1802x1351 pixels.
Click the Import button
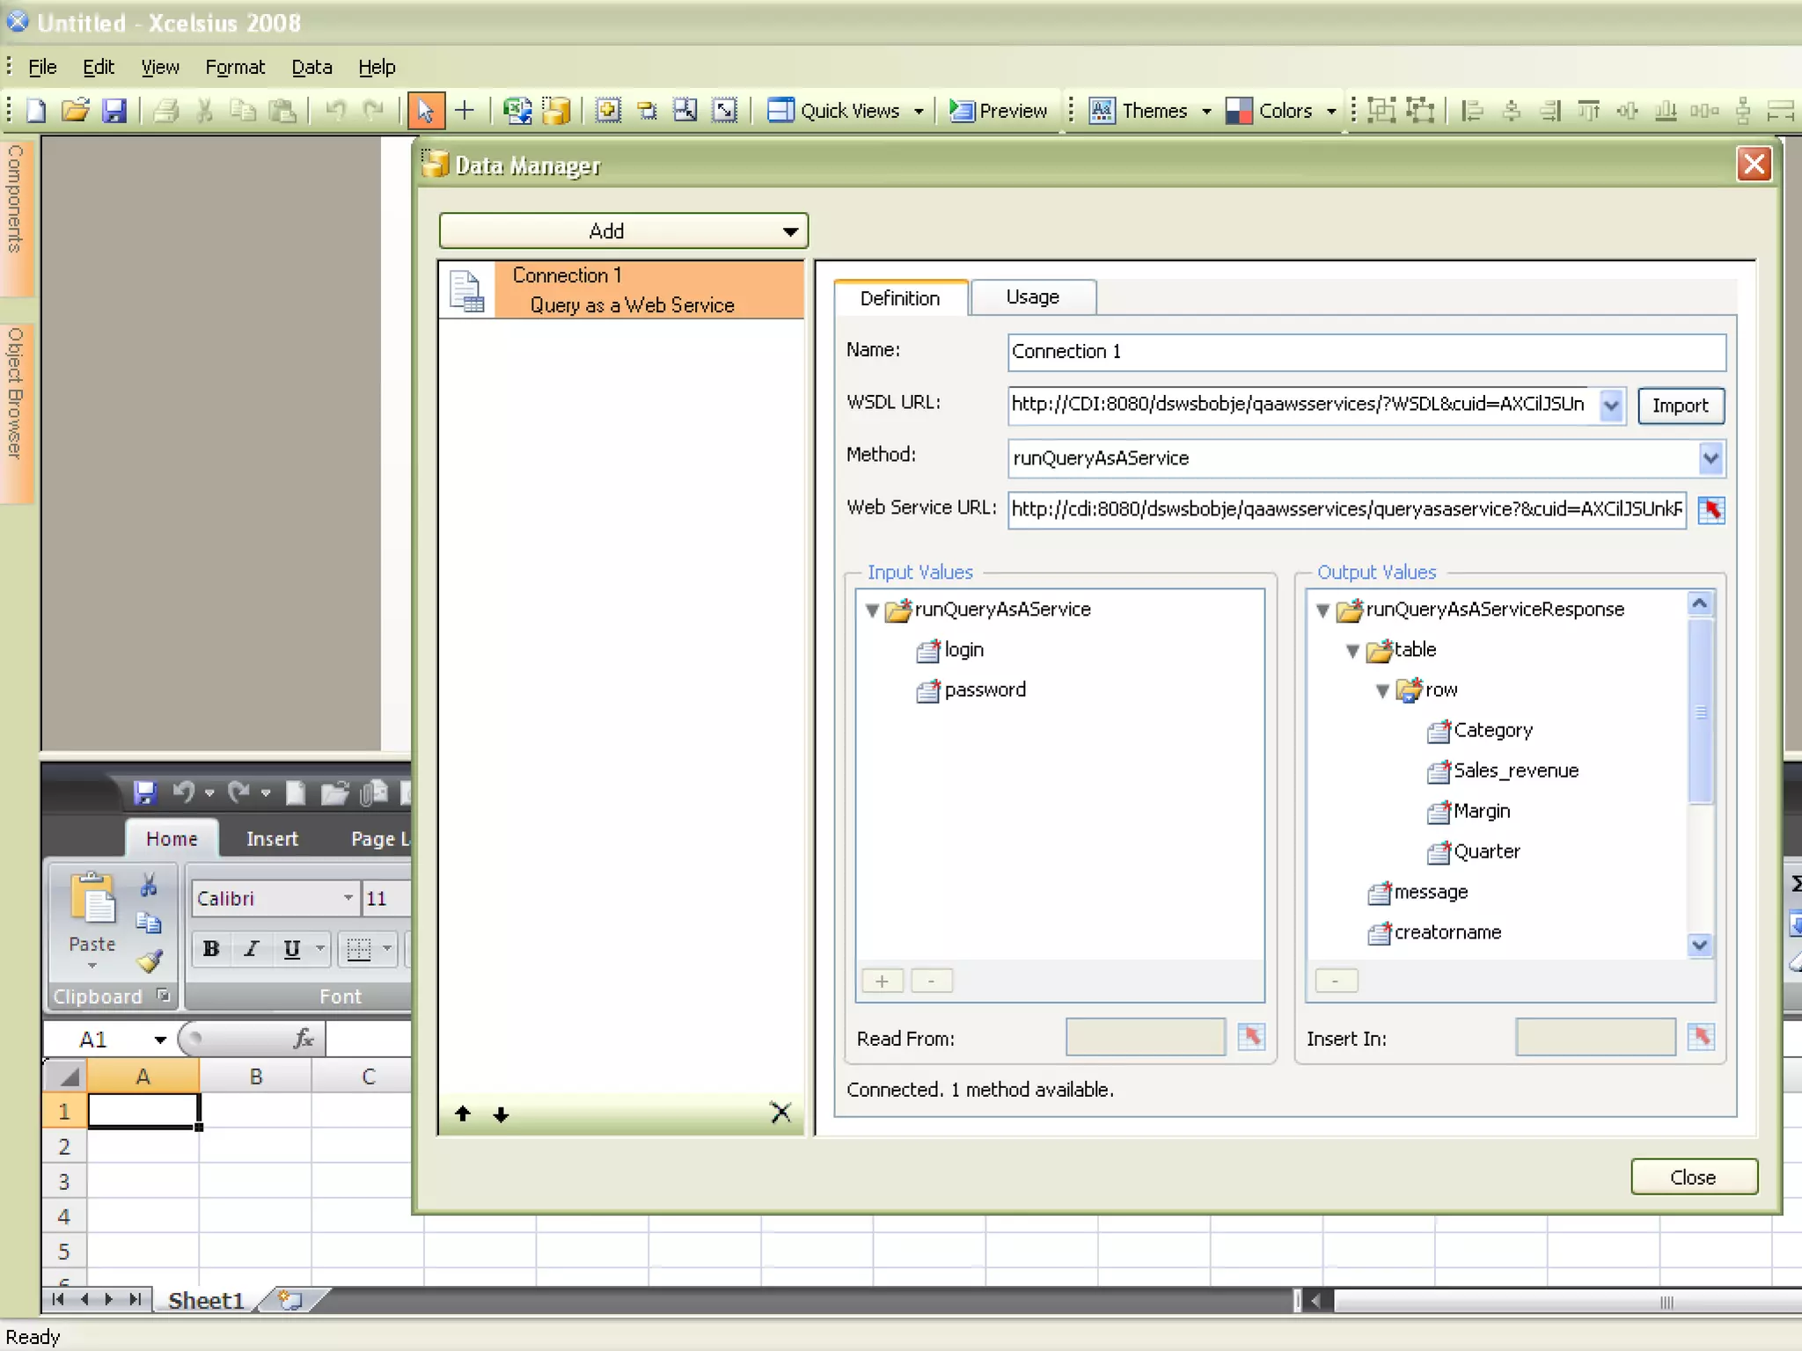coord(1680,406)
